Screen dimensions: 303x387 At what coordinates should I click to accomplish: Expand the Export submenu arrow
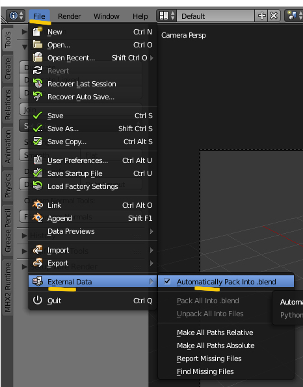coord(151,263)
